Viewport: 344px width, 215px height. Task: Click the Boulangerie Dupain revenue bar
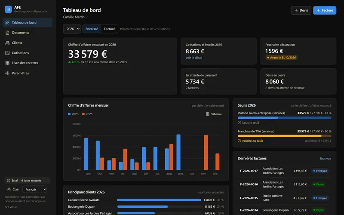tap(143, 207)
